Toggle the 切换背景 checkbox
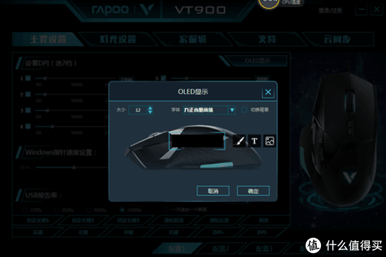Screen dimensions: 386x257 coord(244,110)
